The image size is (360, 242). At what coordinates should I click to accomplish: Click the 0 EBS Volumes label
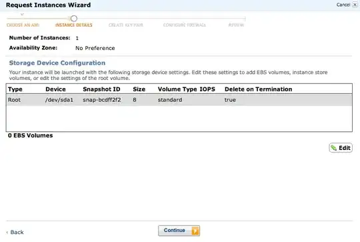[30, 135]
